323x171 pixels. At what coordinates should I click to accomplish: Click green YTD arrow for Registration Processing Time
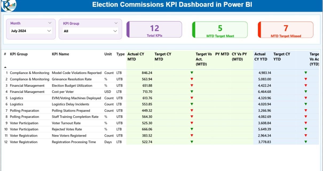pyautogui.click(x=306, y=142)
